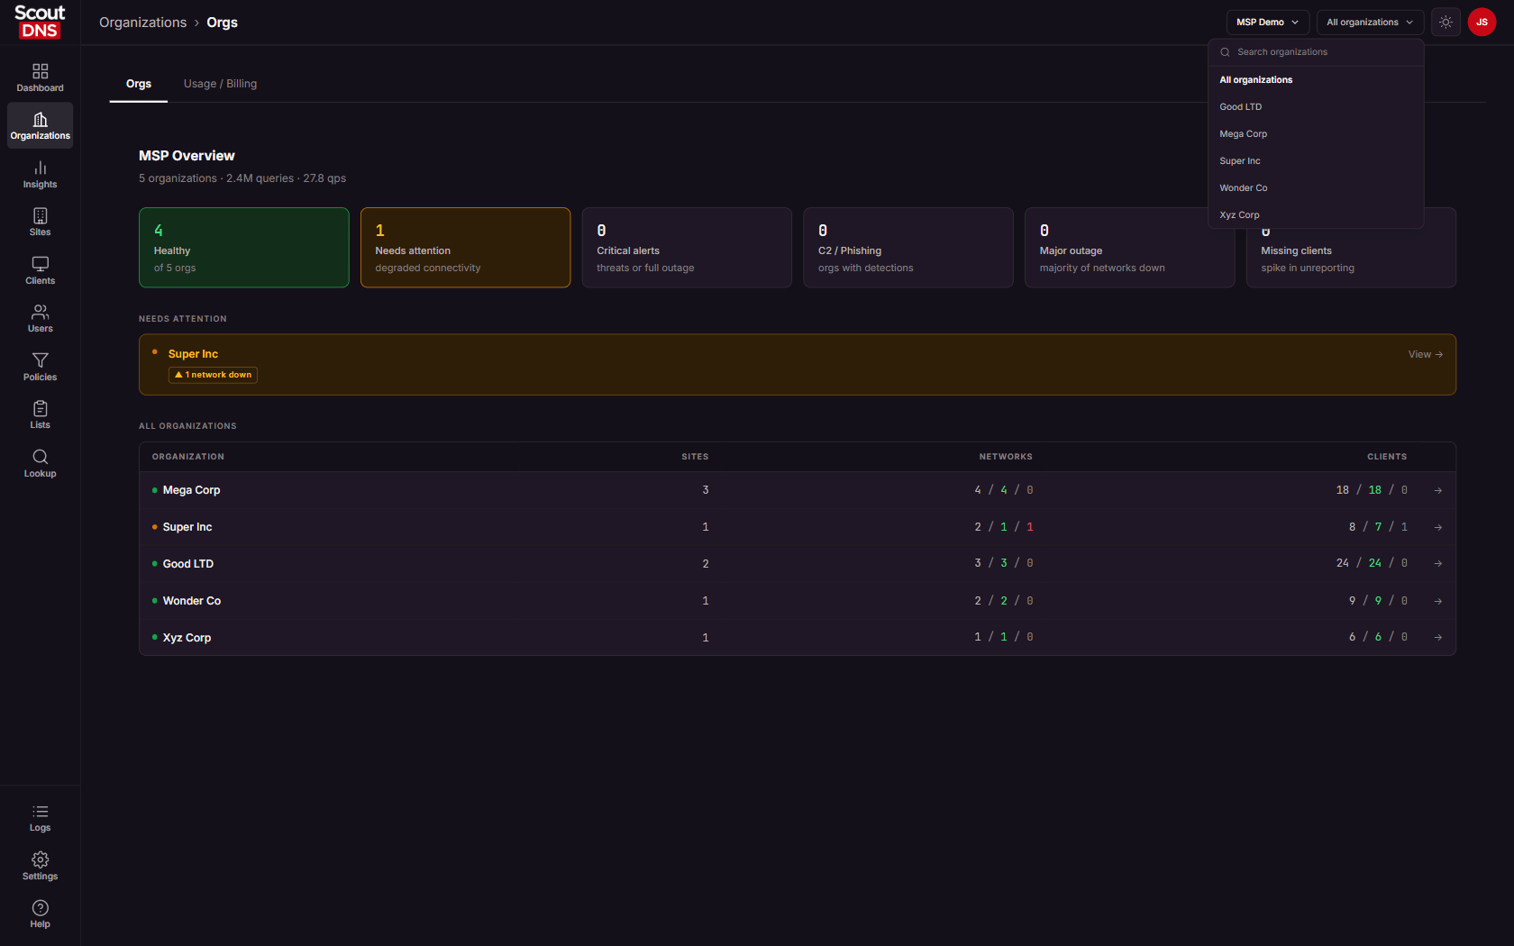This screenshot has width=1514, height=946.
Task: Open the Lookup search icon
Action: click(x=40, y=464)
